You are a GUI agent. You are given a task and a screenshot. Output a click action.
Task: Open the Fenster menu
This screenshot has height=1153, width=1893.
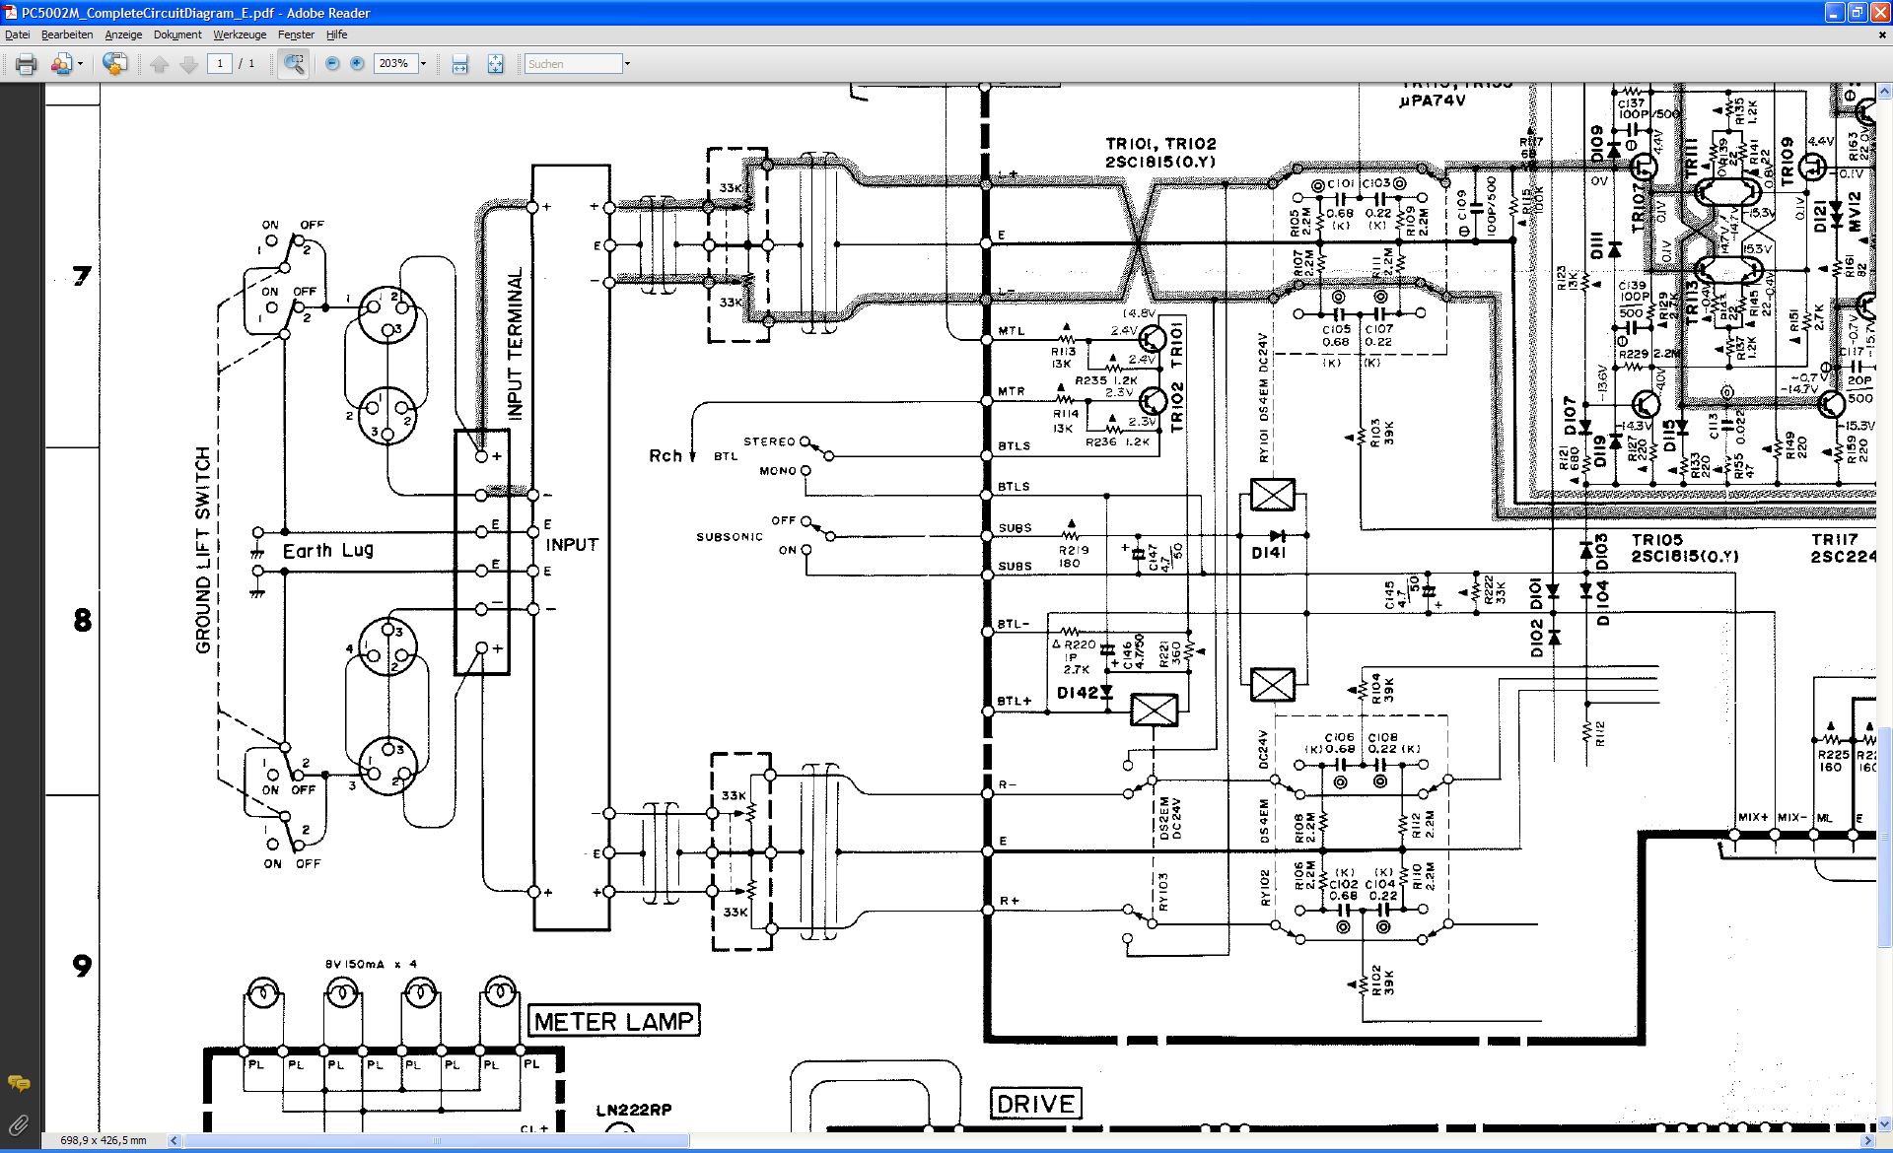pyautogui.click(x=296, y=34)
